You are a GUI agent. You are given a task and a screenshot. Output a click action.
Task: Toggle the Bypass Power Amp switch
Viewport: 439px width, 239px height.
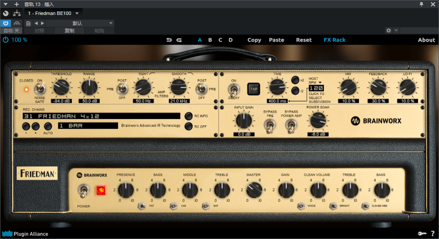291,126
